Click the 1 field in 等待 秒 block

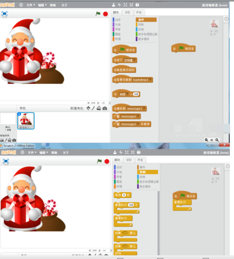point(124,195)
